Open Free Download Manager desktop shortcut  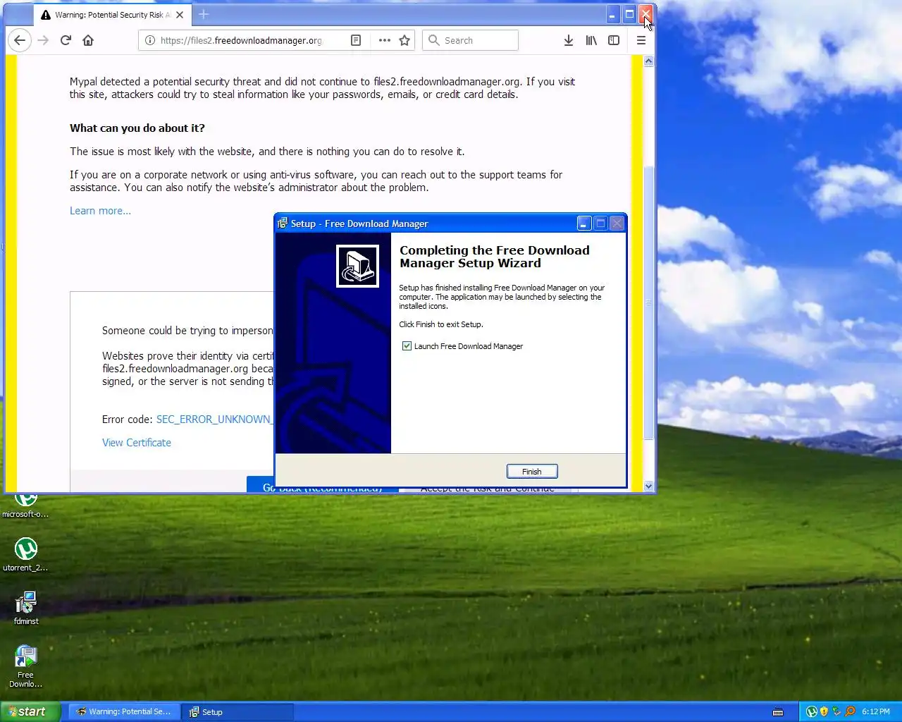point(25,666)
